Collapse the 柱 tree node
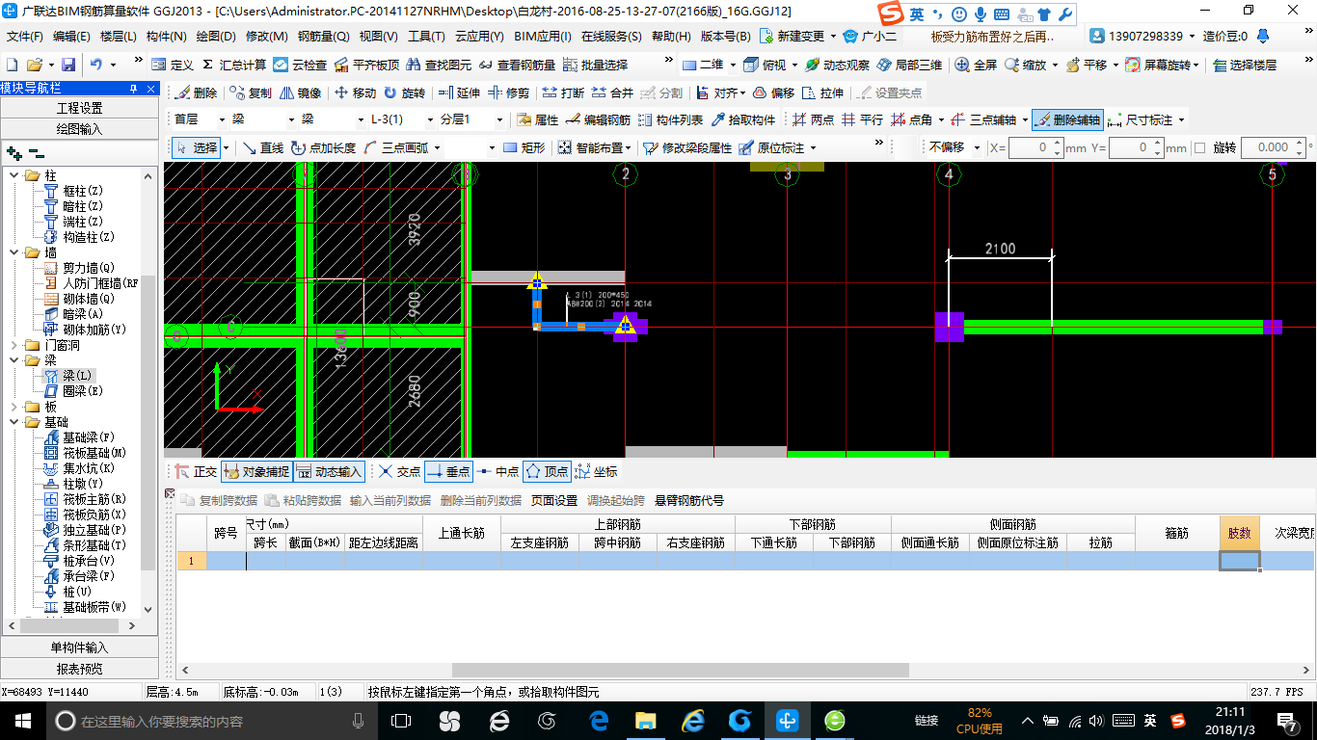 14,175
